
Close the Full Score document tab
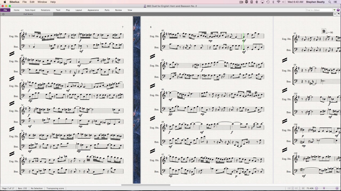point(3,14)
